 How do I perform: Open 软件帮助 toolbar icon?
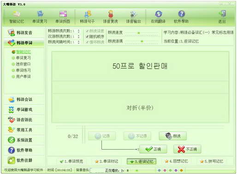click(x=181, y=17)
